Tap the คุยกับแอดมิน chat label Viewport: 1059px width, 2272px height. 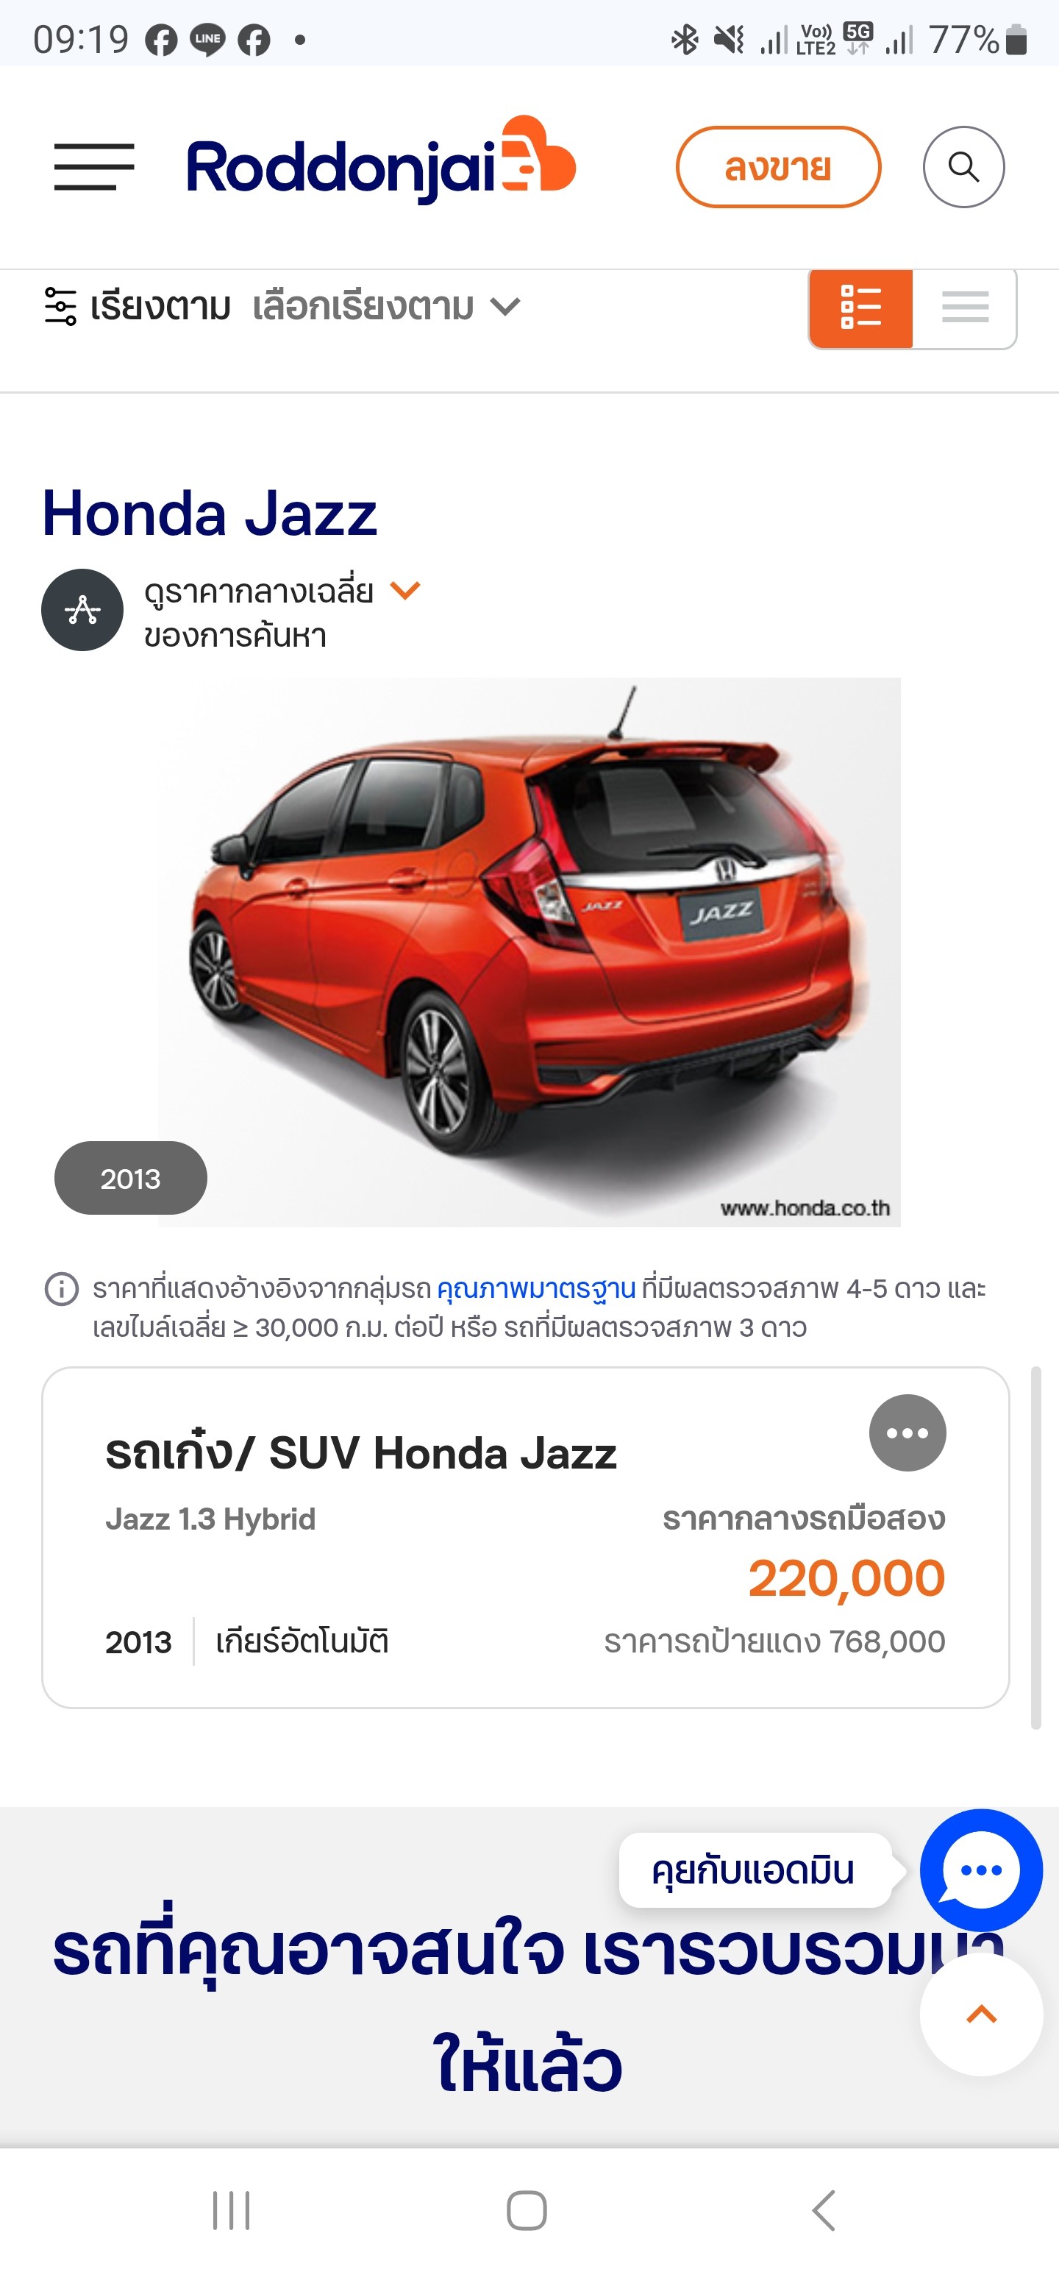(755, 1871)
